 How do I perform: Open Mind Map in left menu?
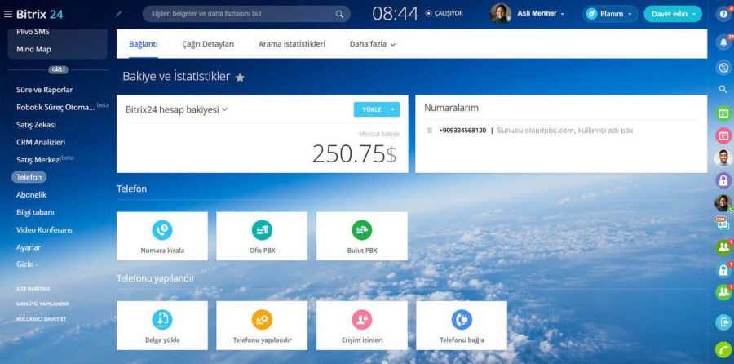33,49
